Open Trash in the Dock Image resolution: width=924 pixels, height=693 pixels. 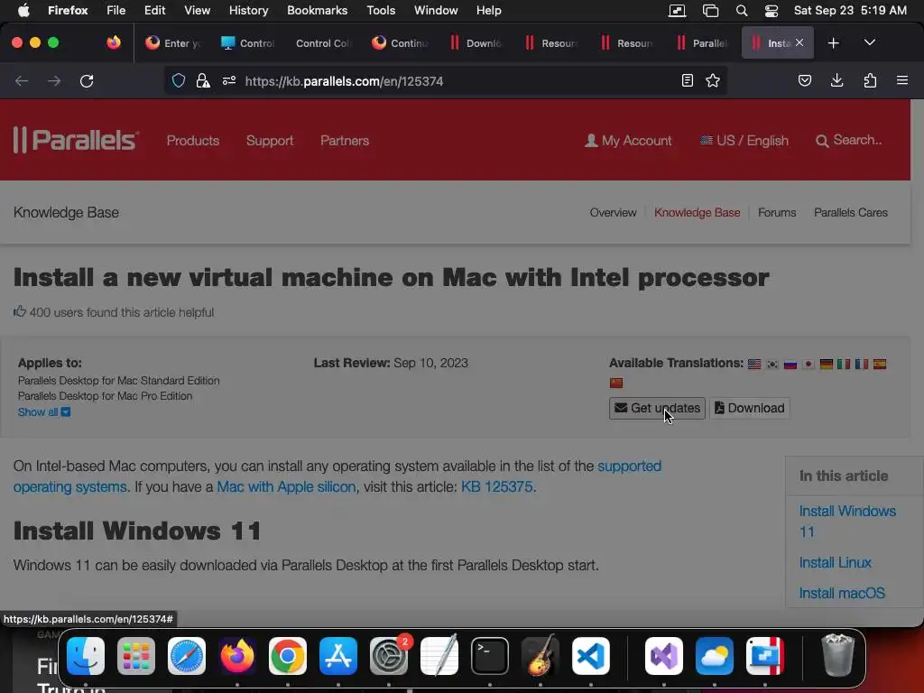(837, 655)
